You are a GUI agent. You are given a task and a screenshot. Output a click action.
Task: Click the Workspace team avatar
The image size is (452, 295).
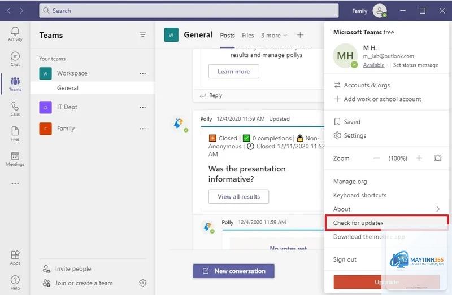pyautogui.click(x=46, y=73)
